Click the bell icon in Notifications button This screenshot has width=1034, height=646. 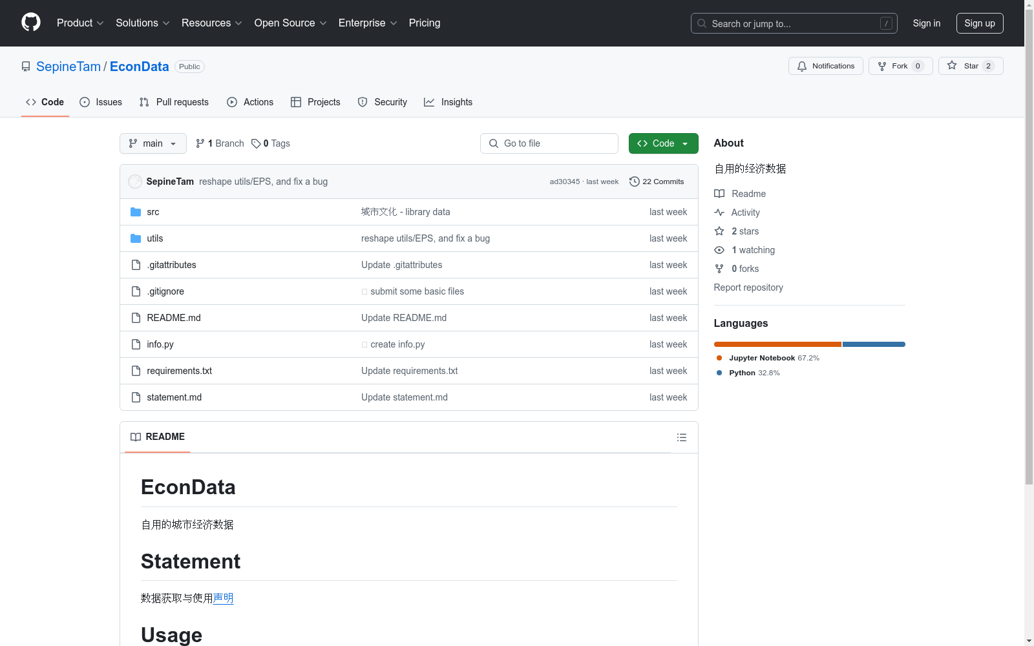802,66
